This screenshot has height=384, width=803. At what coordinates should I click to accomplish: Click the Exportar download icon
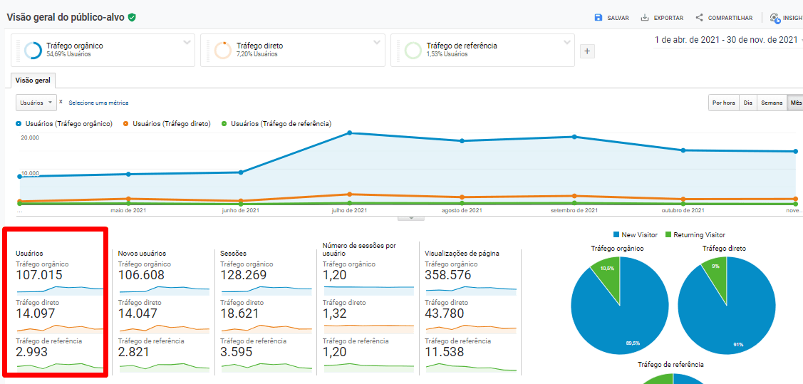point(645,18)
